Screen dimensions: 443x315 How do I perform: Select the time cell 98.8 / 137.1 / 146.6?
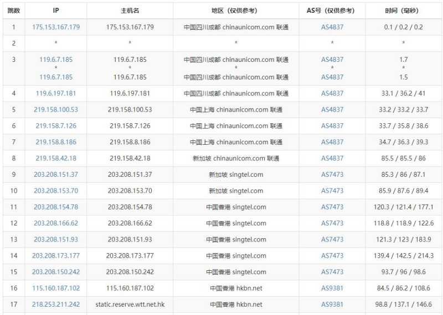(x=404, y=305)
